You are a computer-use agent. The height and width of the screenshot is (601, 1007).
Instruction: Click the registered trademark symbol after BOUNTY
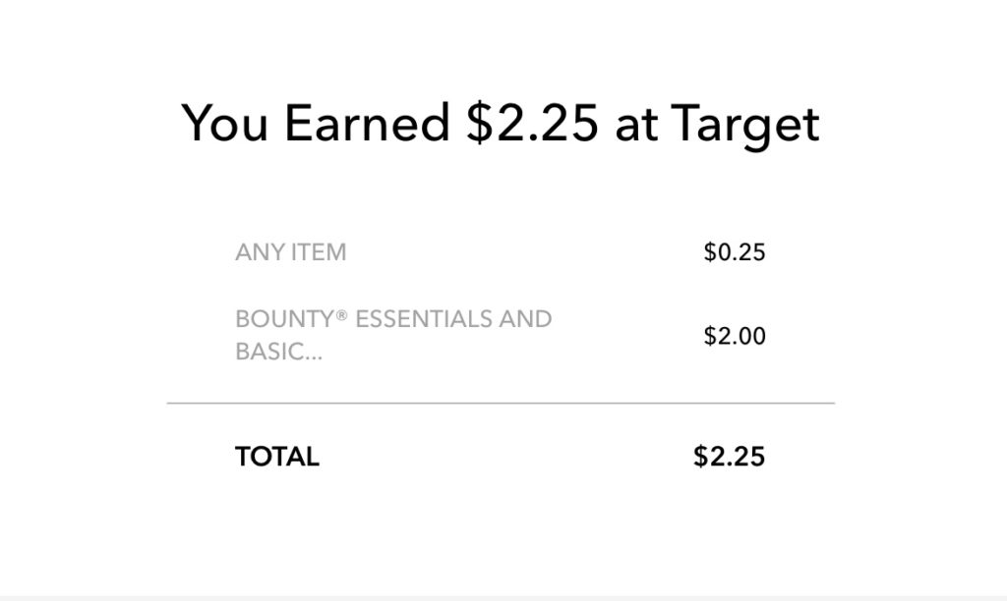(x=341, y=314)
